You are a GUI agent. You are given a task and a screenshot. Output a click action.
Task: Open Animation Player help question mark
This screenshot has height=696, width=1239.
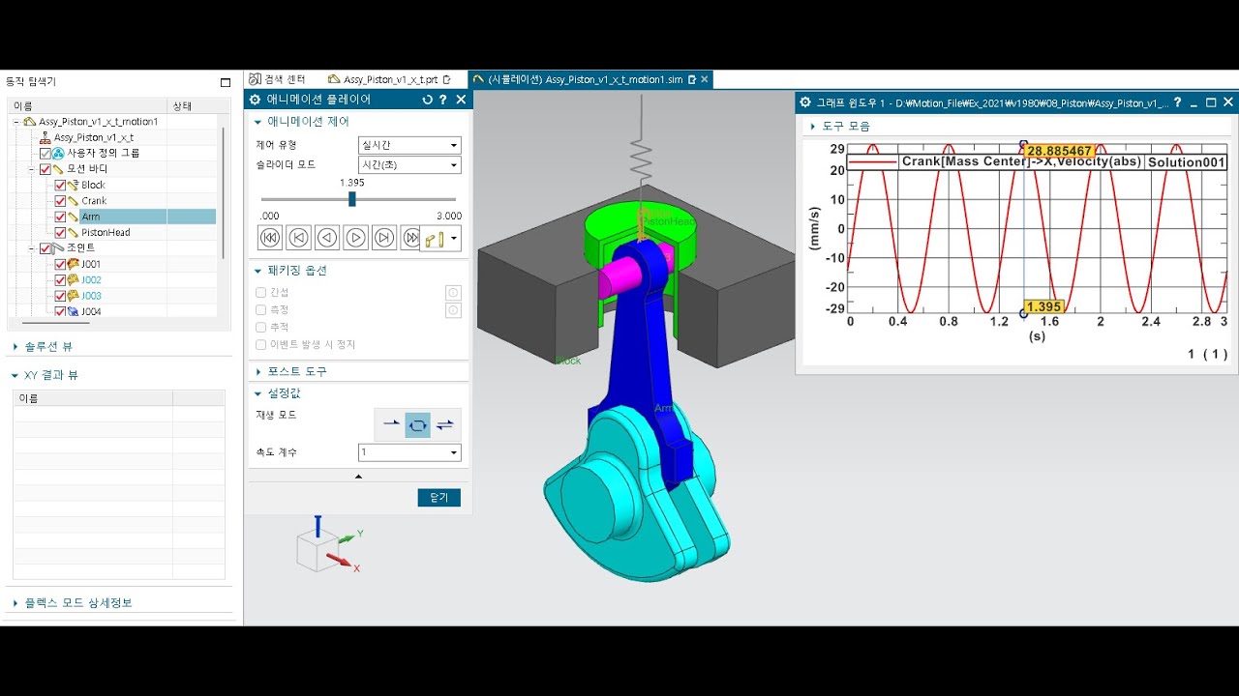click(443, 100)
